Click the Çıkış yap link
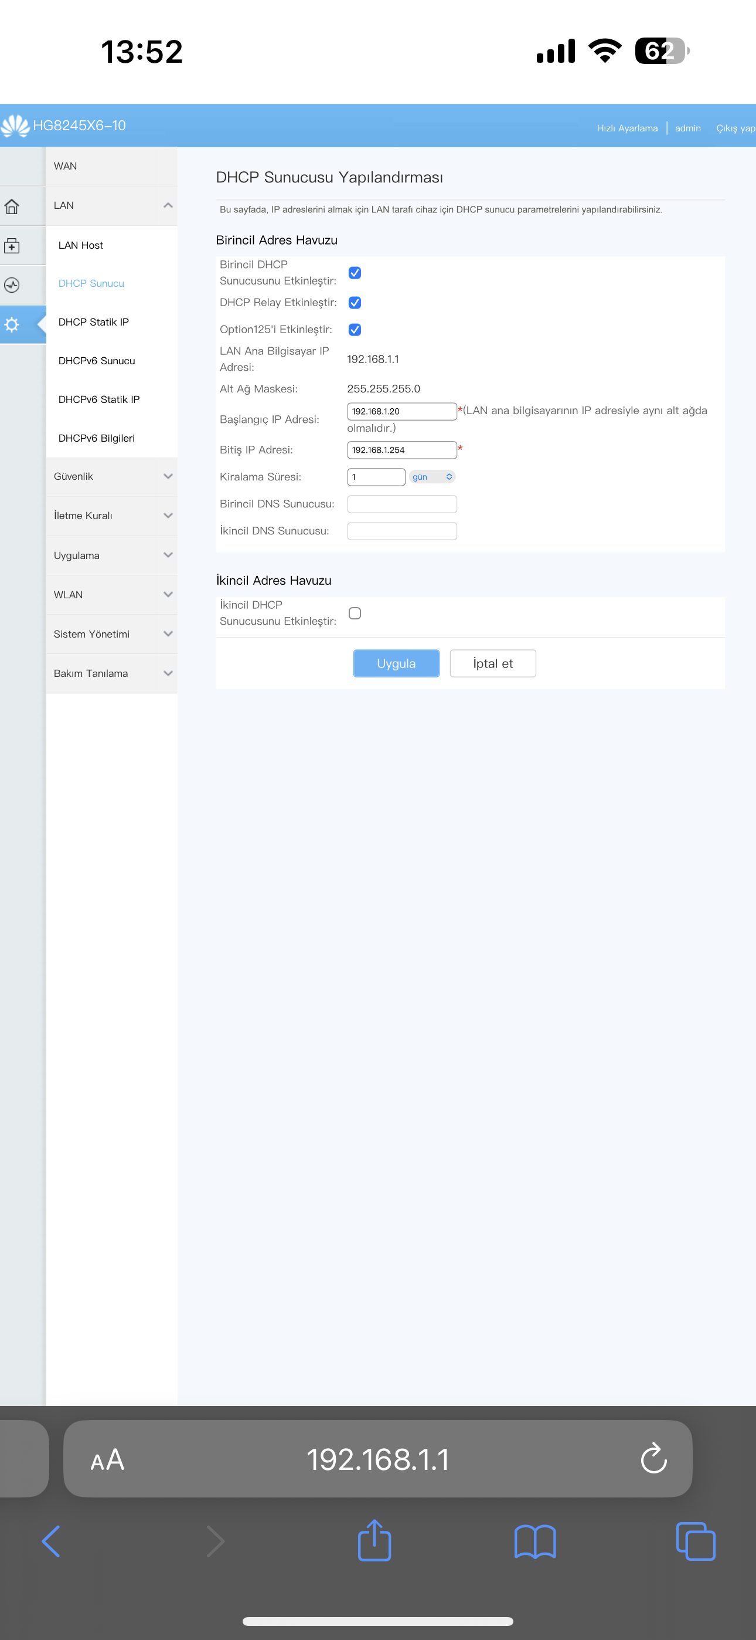 (735, 128)
